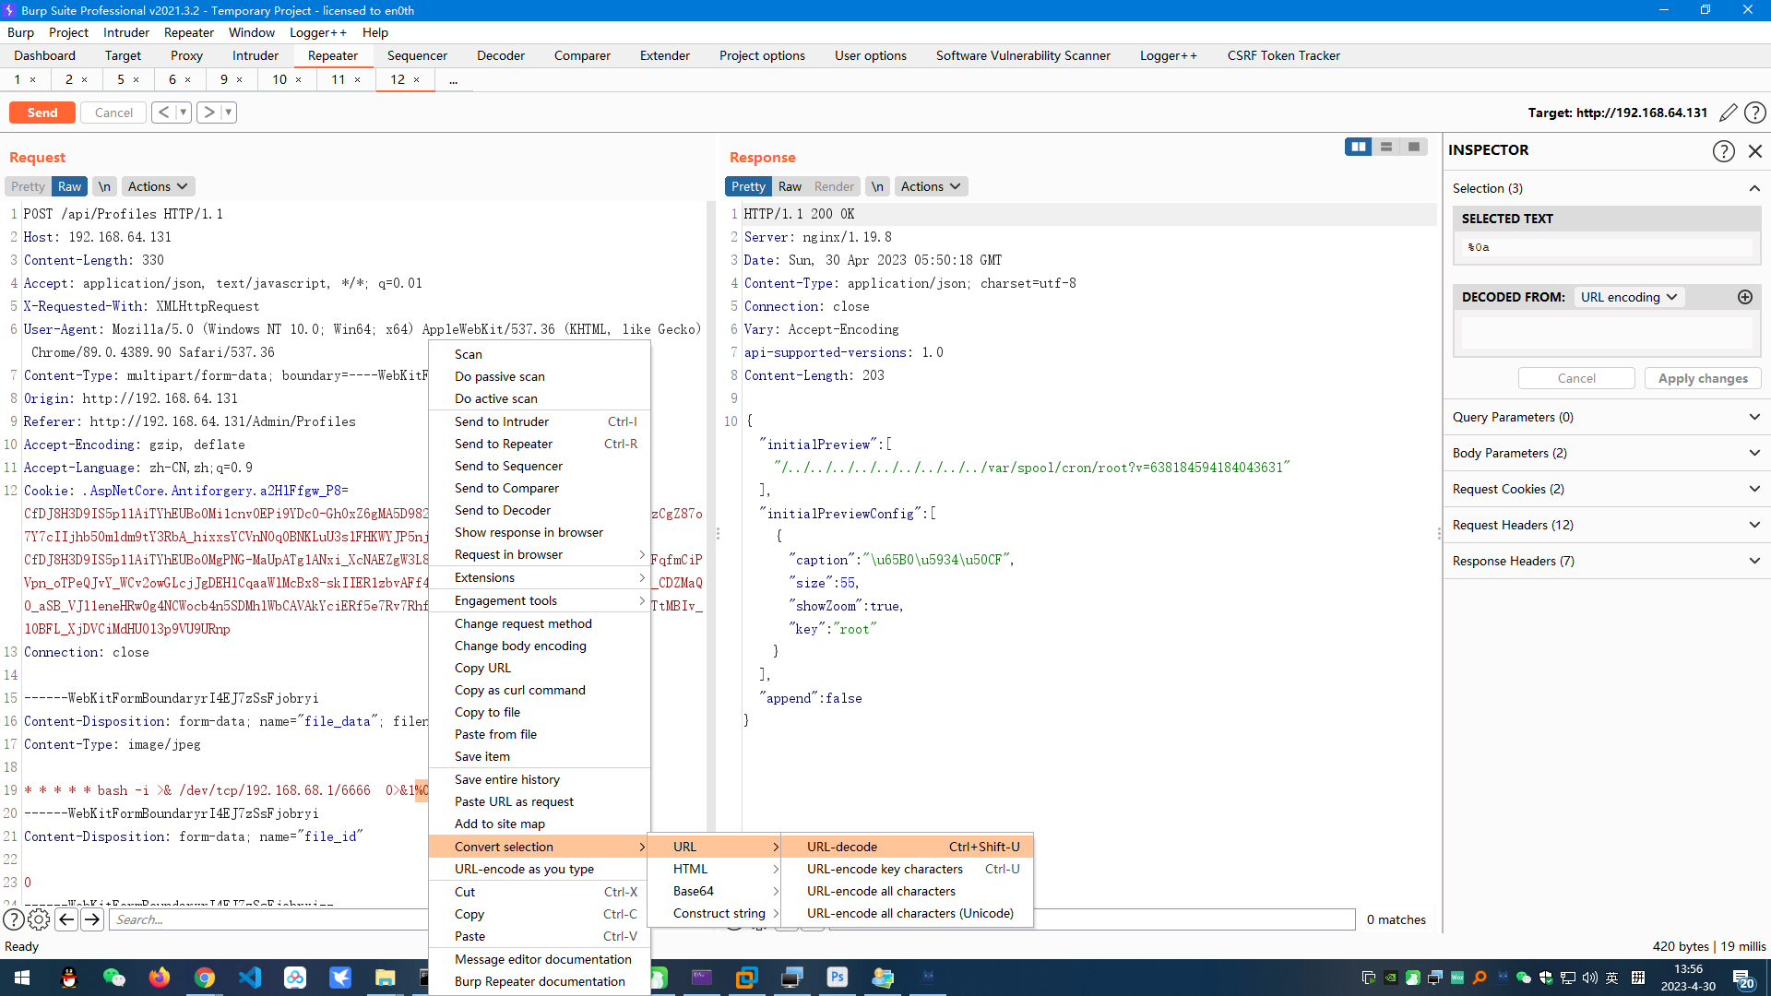Screen dimensions: 1771x996
Task: Close Repeater tab 1
Action: (33, 80)
